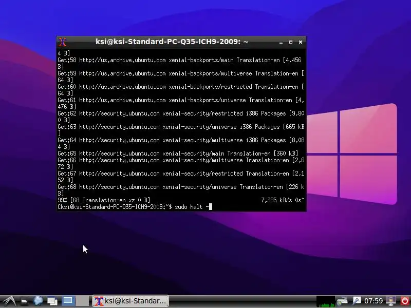The image size is (411, 308).
Task: Open the web browser globe icon
Action: pos(38,301)
